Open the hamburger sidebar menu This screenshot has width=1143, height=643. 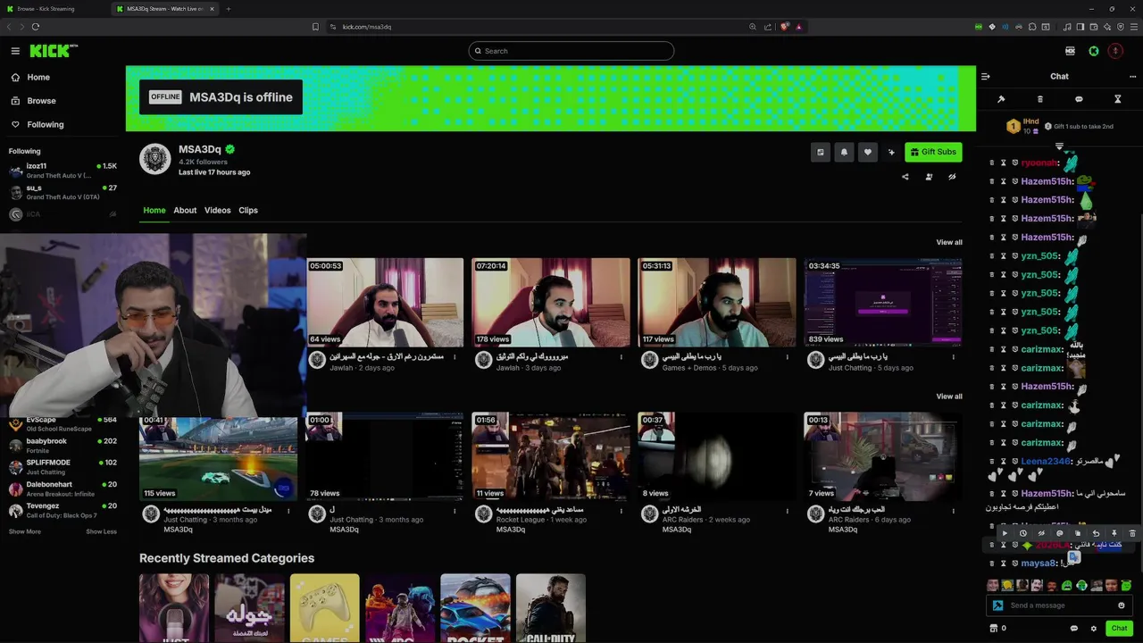tap(15, 51)
